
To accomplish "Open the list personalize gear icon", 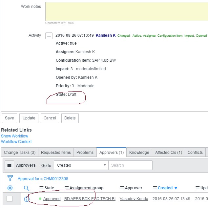I will pos(10,188).
